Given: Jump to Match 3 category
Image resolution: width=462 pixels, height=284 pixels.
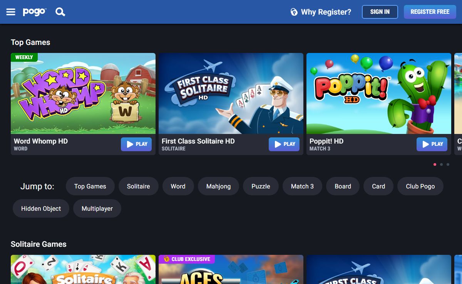Looking at the screenshot, I should tap(302, 187).
